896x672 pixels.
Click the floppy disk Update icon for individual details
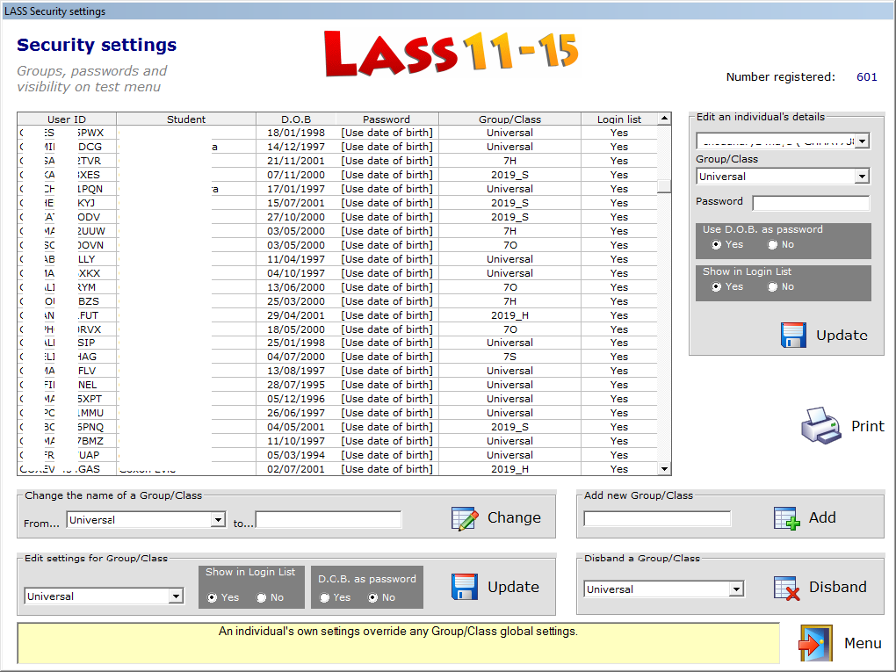point(793,335)
